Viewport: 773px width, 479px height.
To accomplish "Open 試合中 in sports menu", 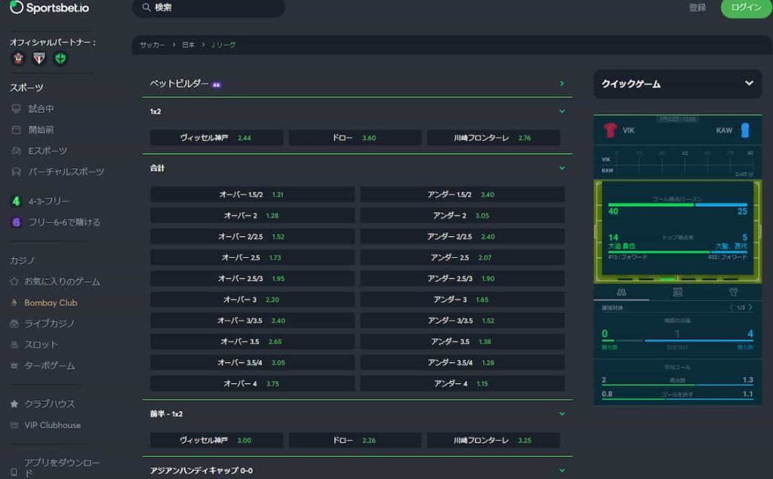I will [x=42, y=109].
